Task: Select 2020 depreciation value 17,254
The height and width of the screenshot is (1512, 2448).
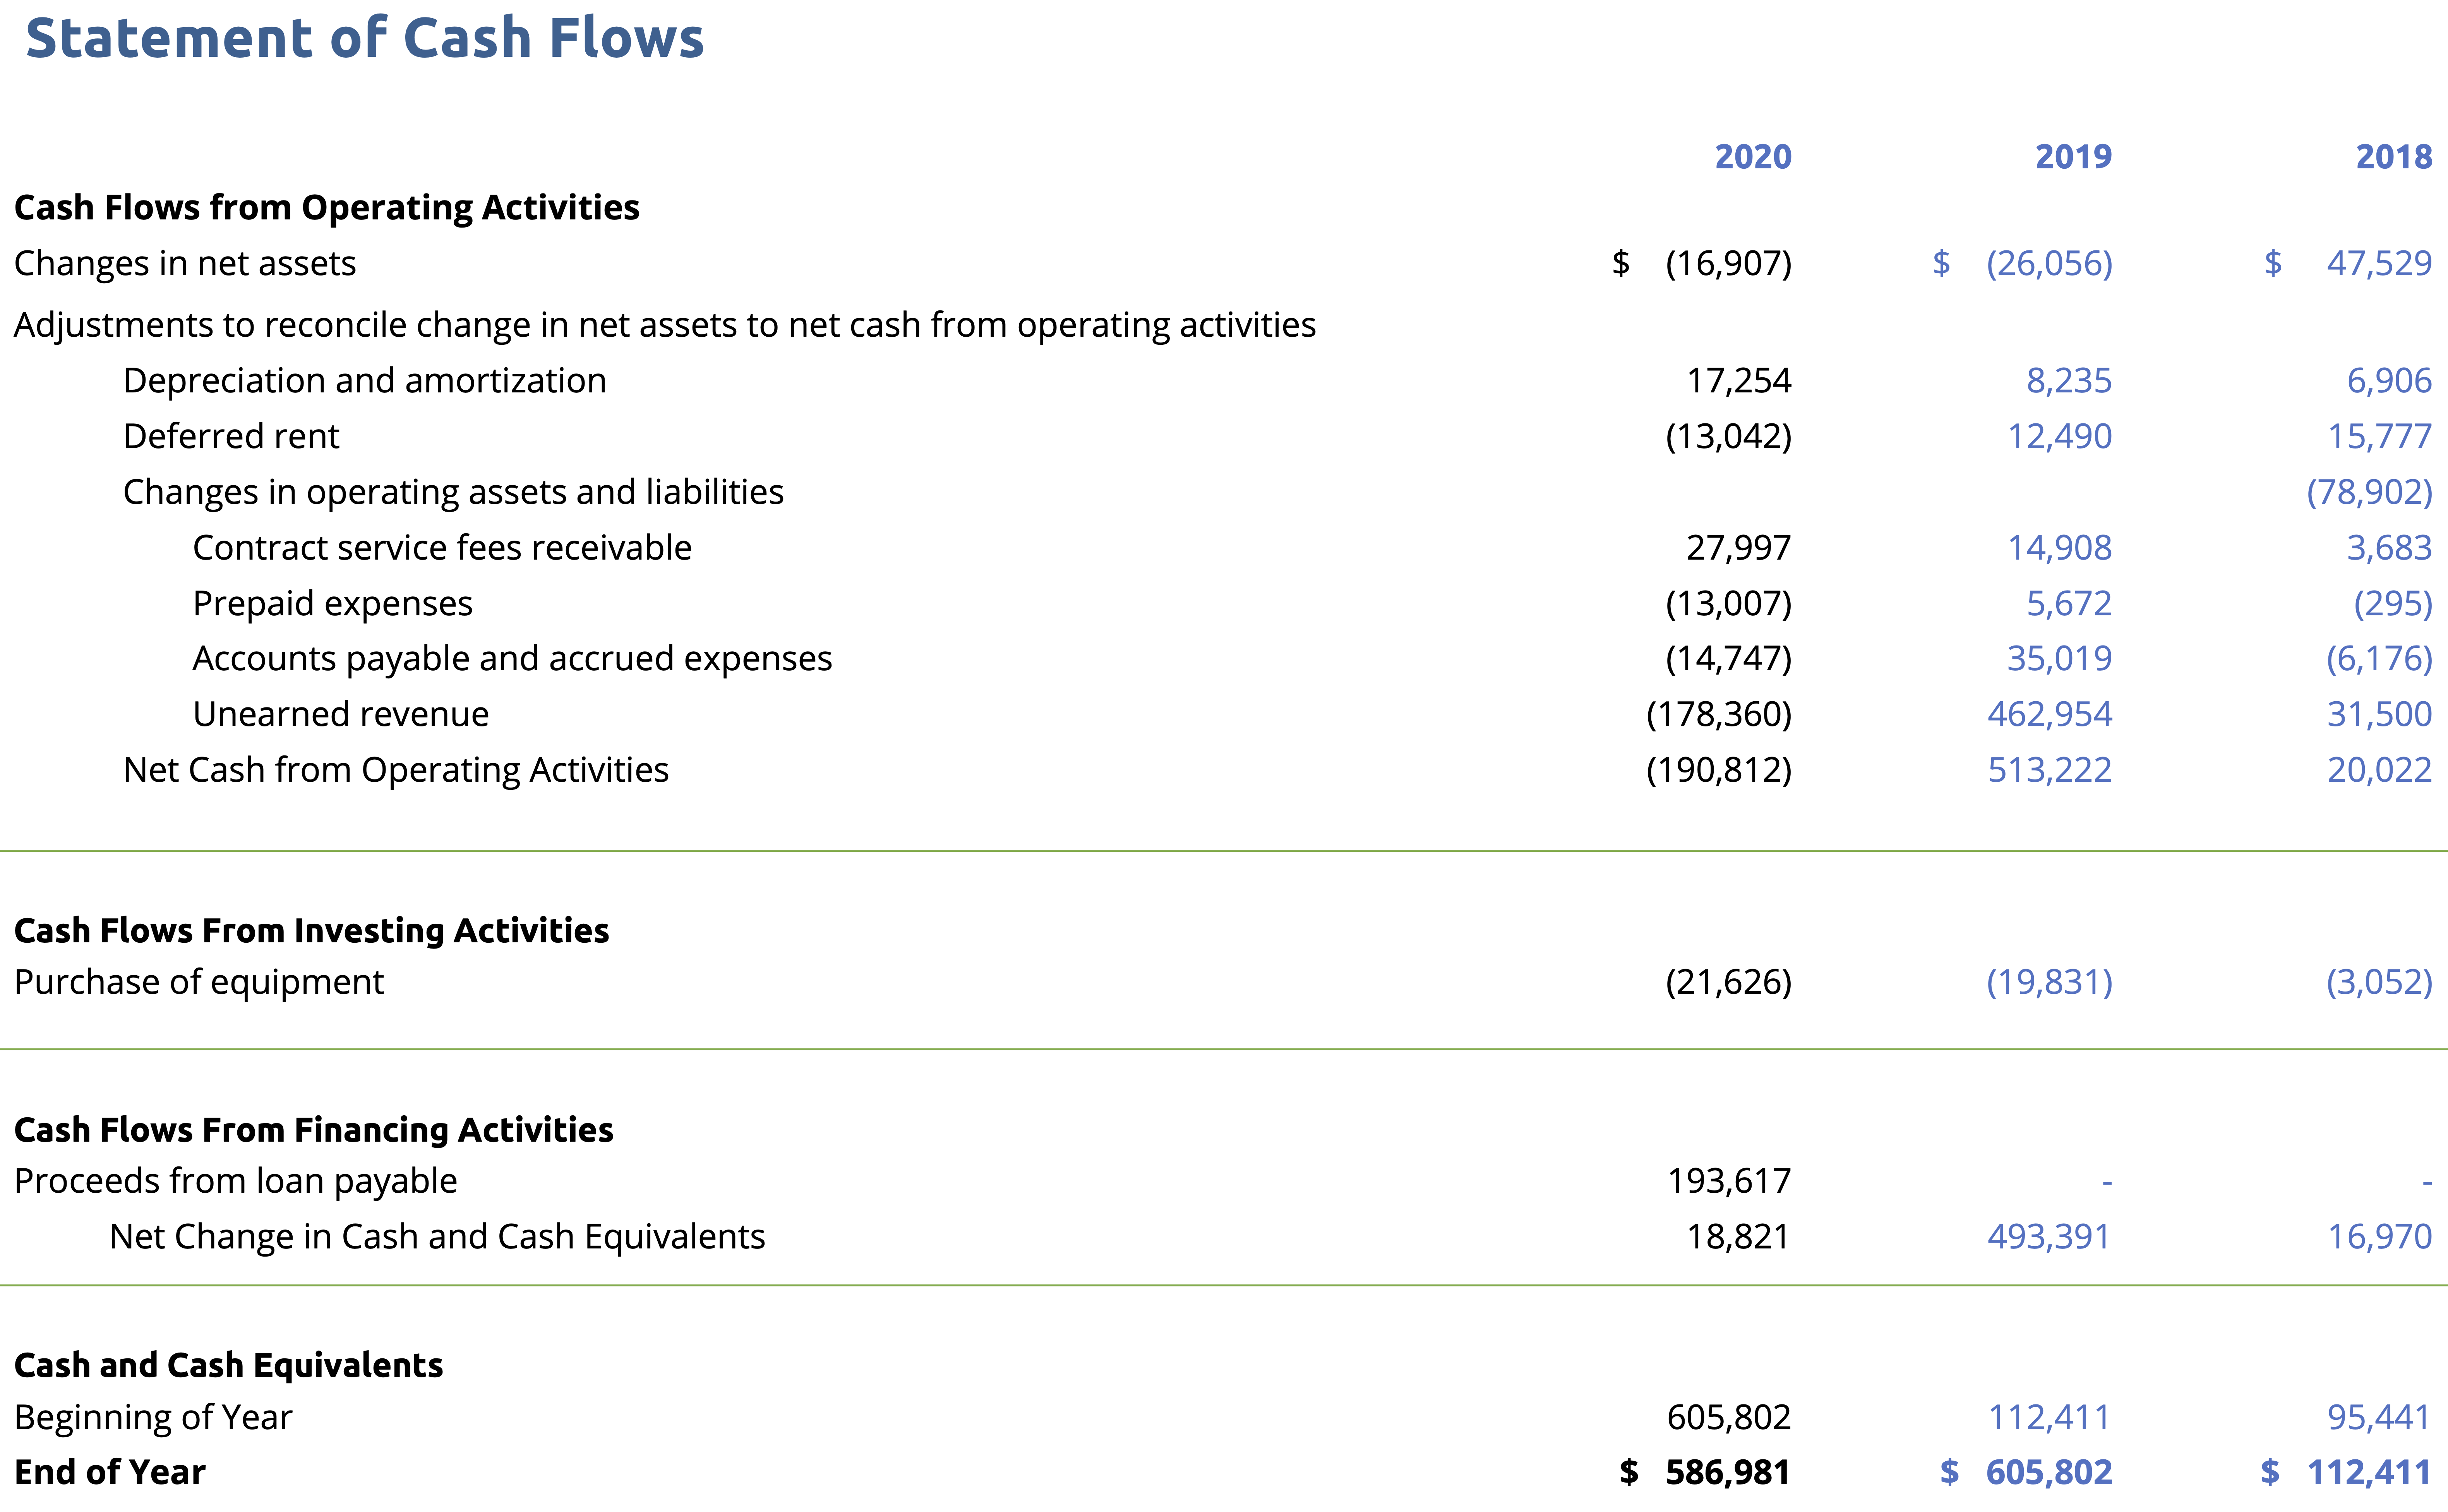Action: tap(1739, 381)
